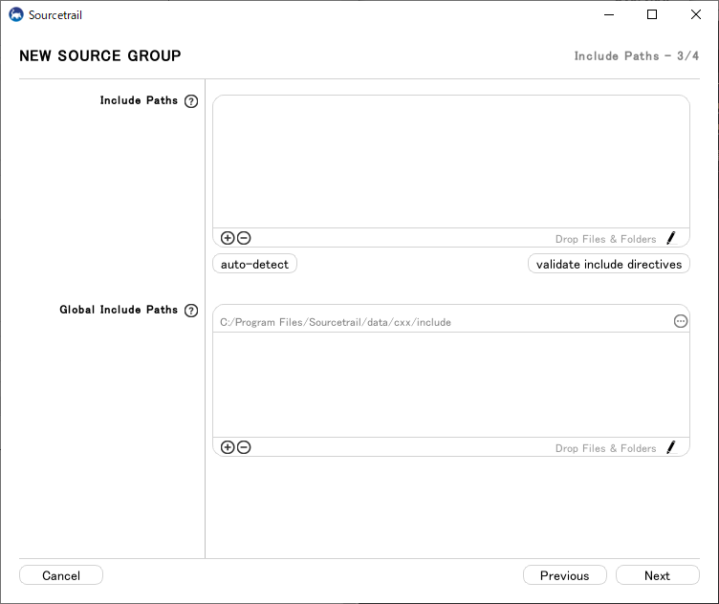The width and height of the screenshot is (719, 604).
Task: Remove selected entry from Include Paths list
Action: (244, 238)
